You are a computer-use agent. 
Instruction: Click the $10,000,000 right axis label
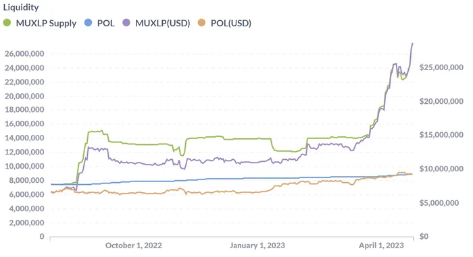click(x=441, y=169)
